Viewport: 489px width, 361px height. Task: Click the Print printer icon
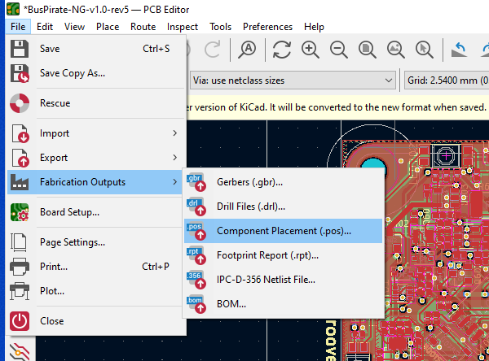[20, 267]
